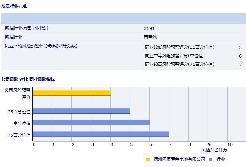Click the 行业 legend label
The image size is (246, 167).
pyautogui.click(x=221, y=159)
